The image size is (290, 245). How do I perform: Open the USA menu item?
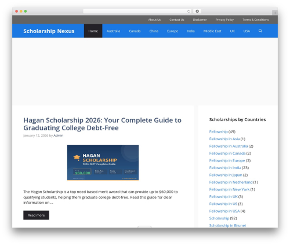pos(246,31)
